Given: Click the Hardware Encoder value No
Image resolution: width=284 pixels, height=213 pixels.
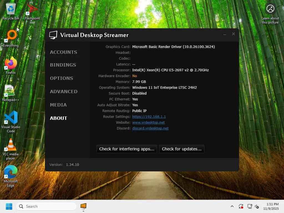Looking at the screenshot, I should point(135,76).
